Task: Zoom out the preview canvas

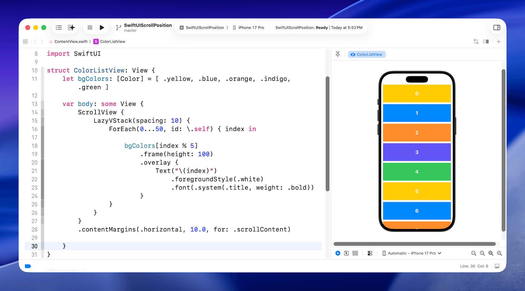Action: [474, 253]
